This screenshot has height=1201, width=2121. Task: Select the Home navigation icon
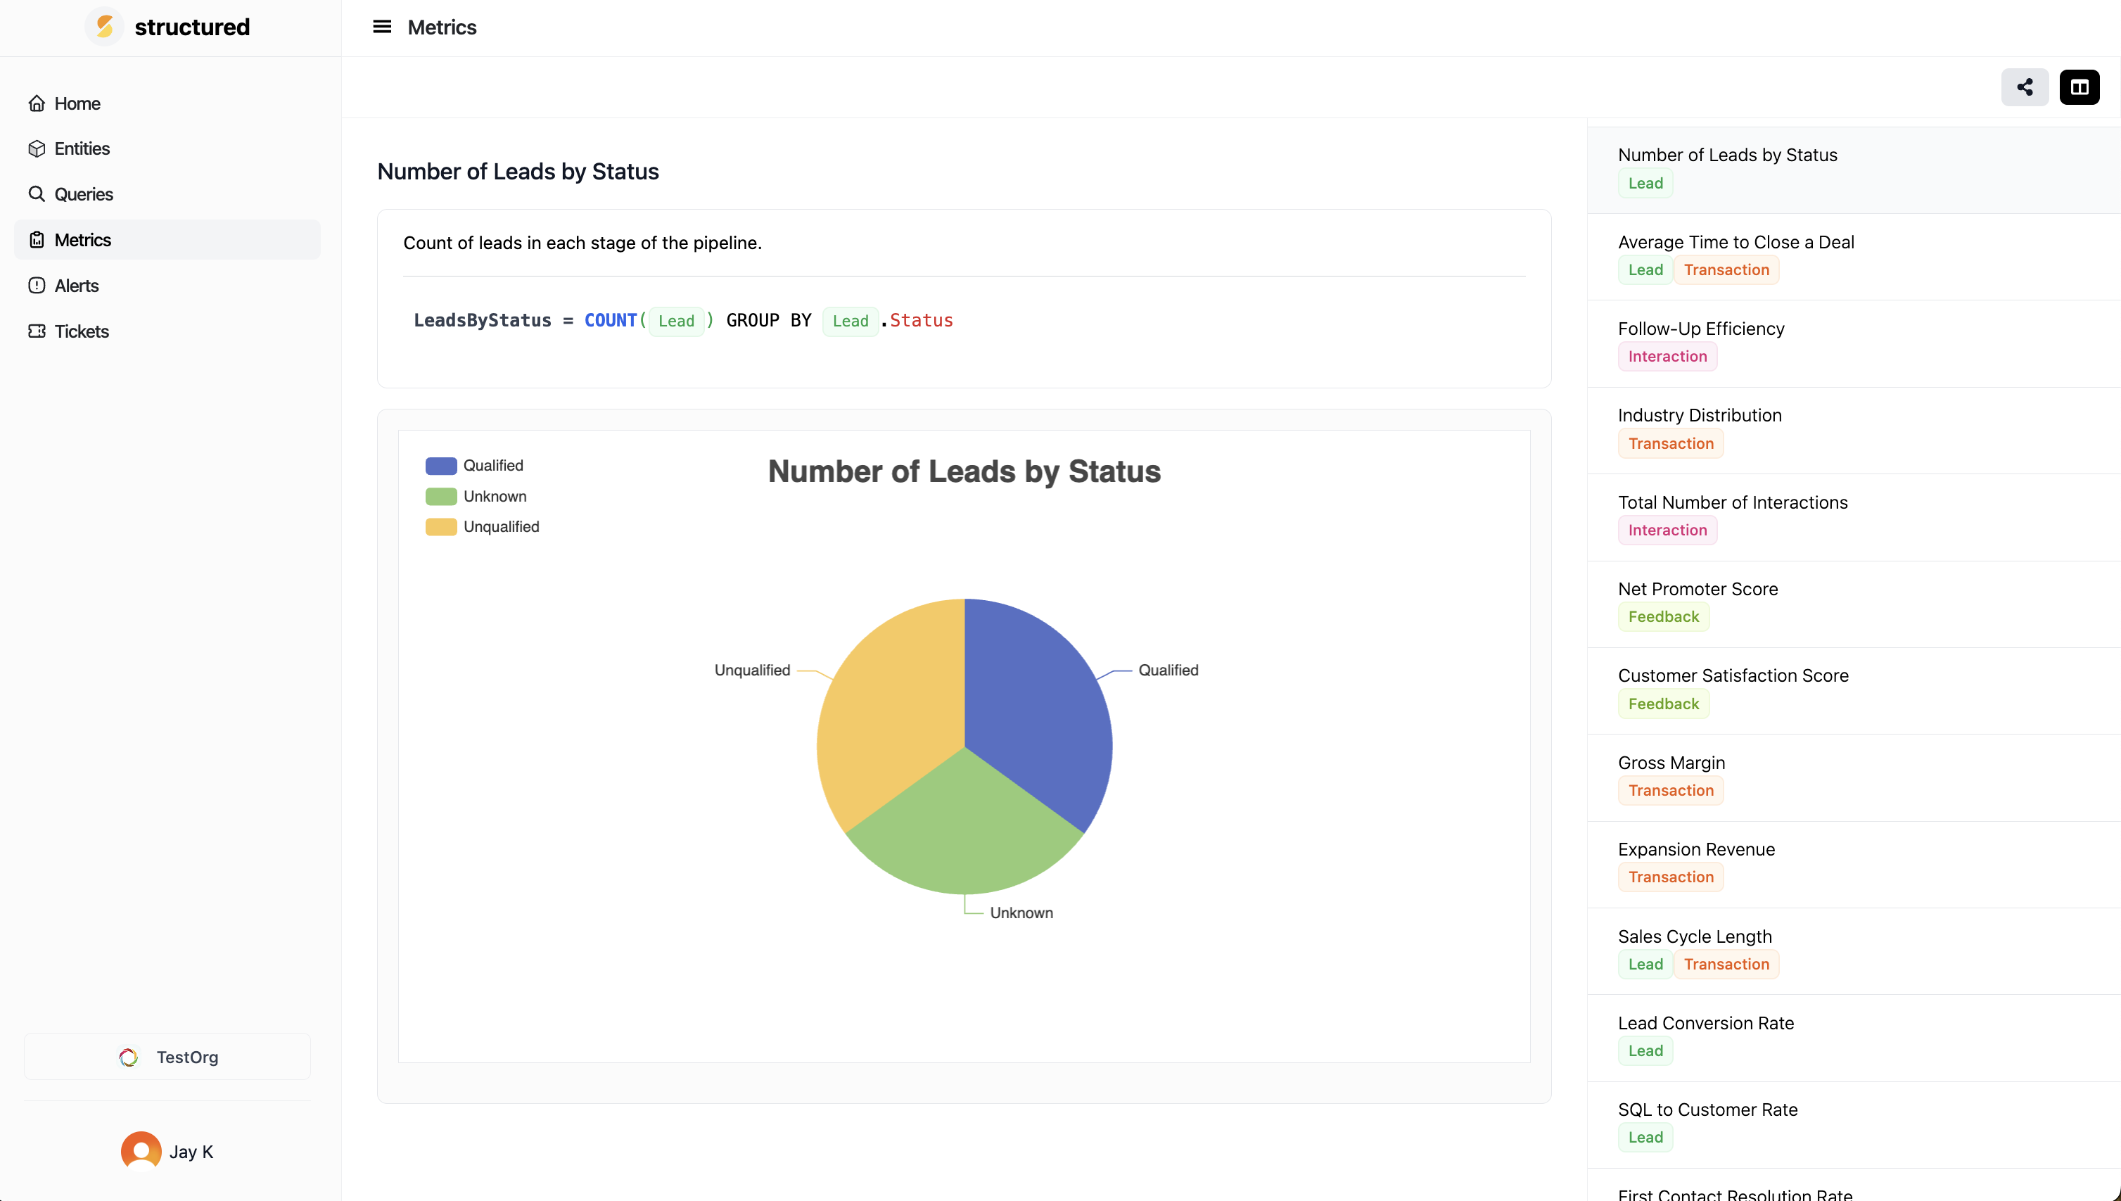(37, 103)
